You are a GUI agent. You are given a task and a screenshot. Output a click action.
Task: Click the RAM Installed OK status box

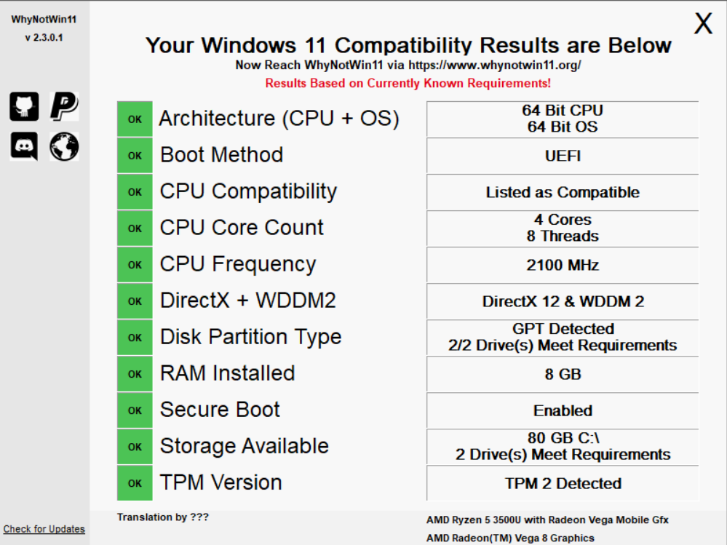point(135,374)
